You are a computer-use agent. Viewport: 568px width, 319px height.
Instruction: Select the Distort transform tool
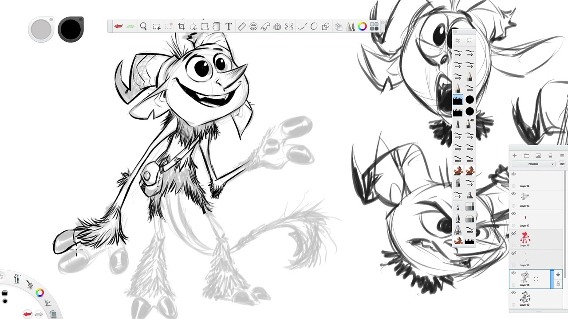[205, 27]
